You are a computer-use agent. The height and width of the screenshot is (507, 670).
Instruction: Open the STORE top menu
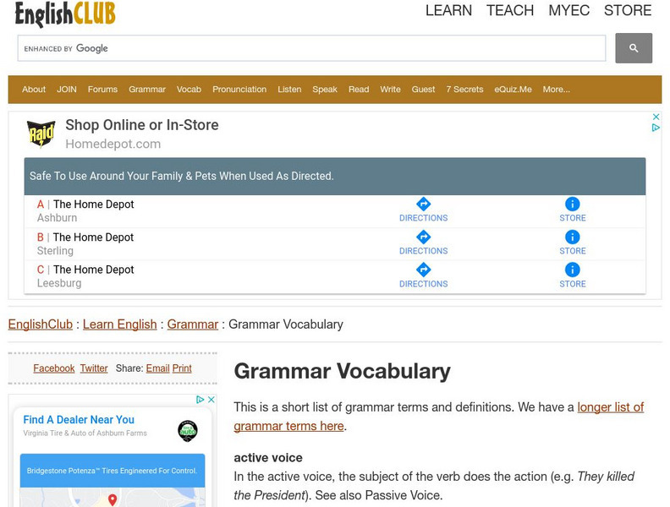pyautogui.click(x=627, y=10)
